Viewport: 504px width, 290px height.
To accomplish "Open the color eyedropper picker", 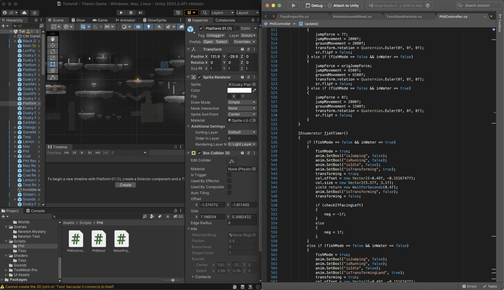I will point(254,91).
